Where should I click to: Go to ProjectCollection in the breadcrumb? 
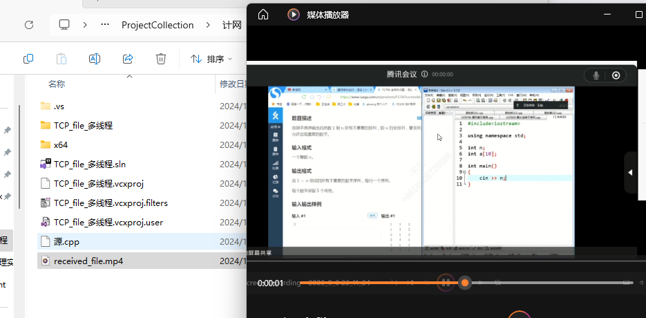point(158,25)
